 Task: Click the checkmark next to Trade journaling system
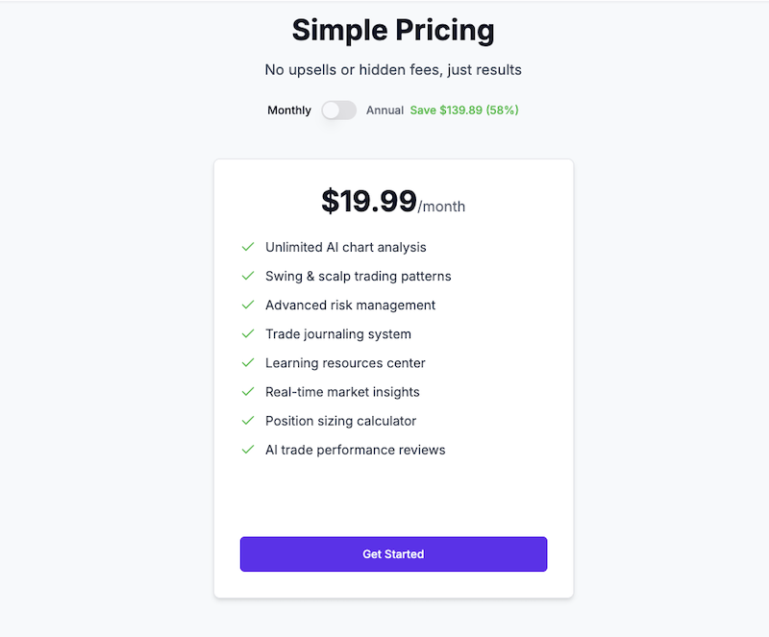(248, 333)
